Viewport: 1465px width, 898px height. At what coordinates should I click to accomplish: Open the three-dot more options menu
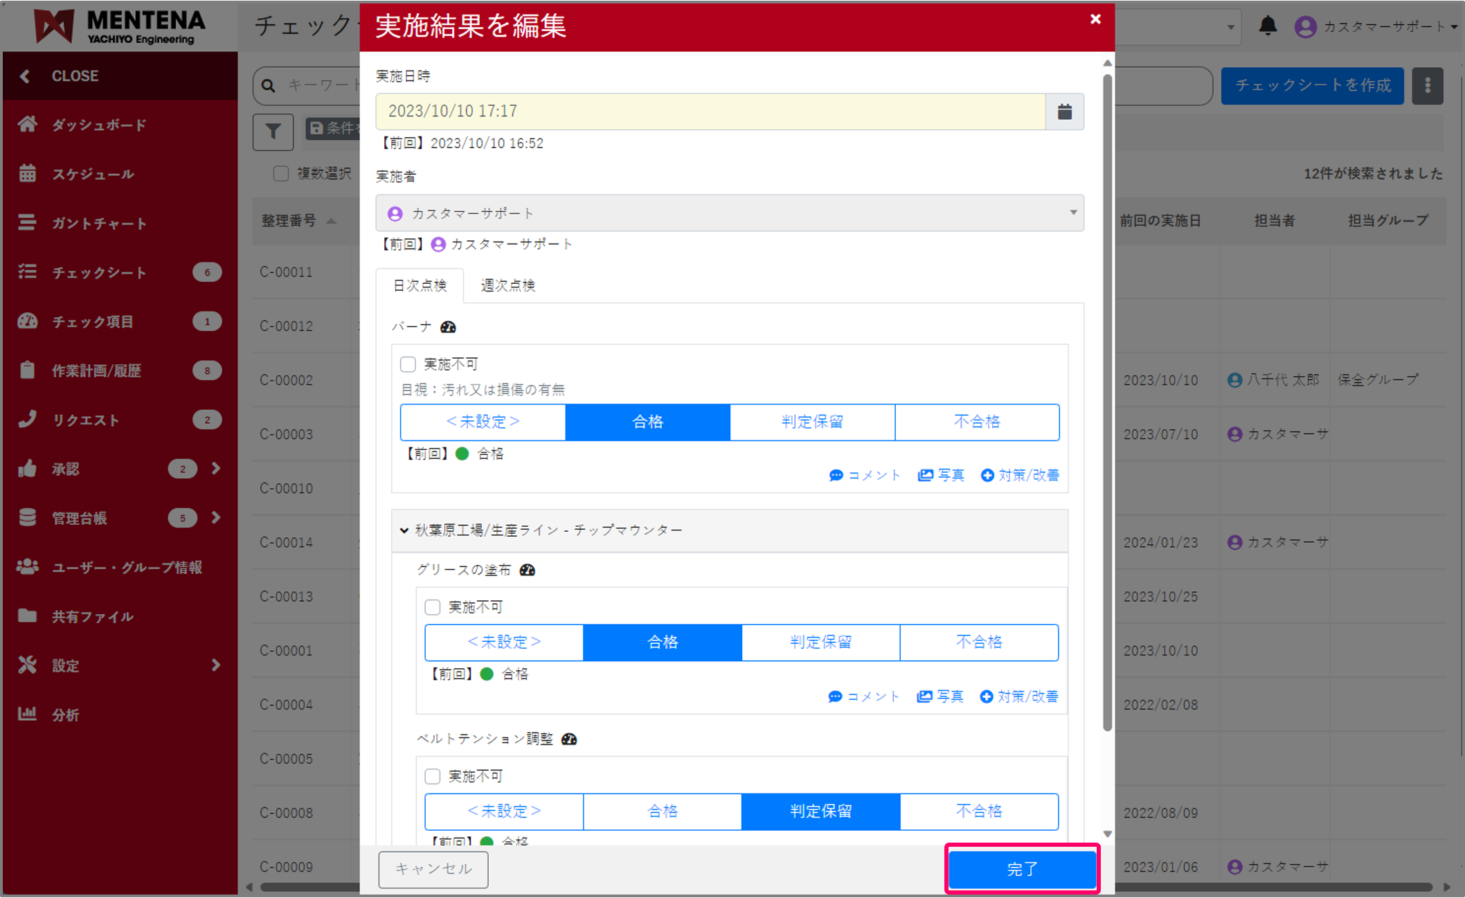pyautogui.click(x=1427, y=86)
